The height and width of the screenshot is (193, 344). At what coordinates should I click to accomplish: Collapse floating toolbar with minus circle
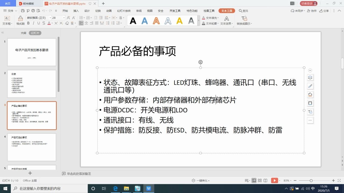[x=310, y=70]
